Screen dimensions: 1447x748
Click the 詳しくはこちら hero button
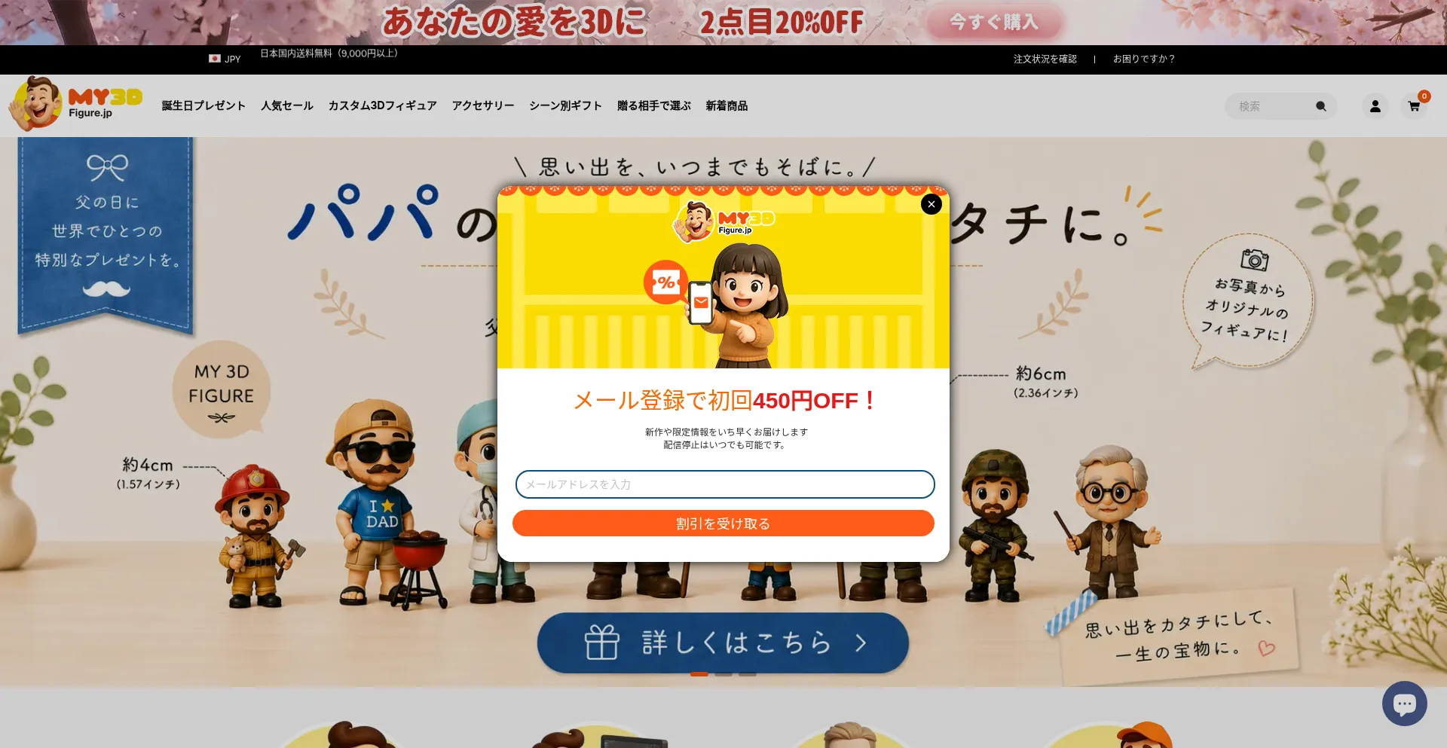(x=723, y=643)
